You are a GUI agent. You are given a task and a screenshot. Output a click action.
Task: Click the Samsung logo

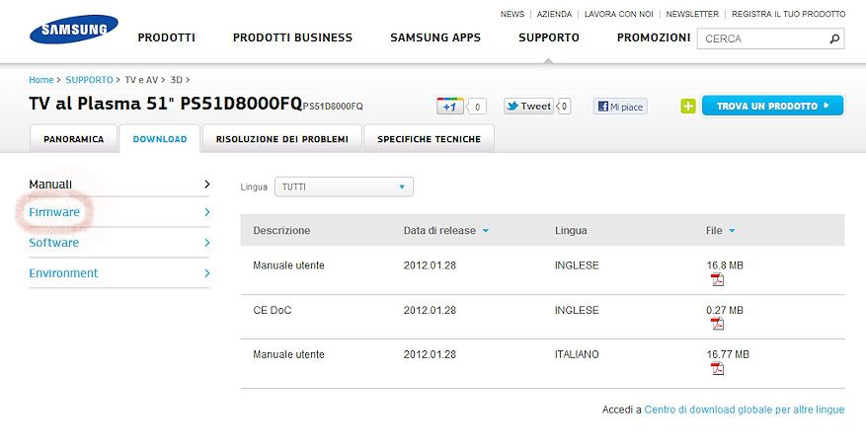73,30
